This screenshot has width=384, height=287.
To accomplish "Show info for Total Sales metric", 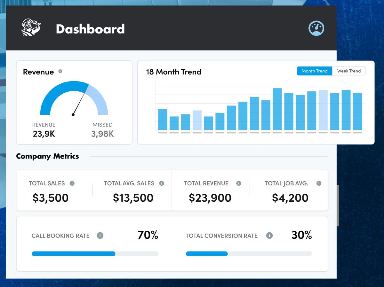I will pos(72,183).
